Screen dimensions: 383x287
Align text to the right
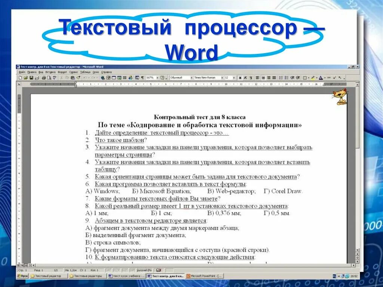click(269, 78)
